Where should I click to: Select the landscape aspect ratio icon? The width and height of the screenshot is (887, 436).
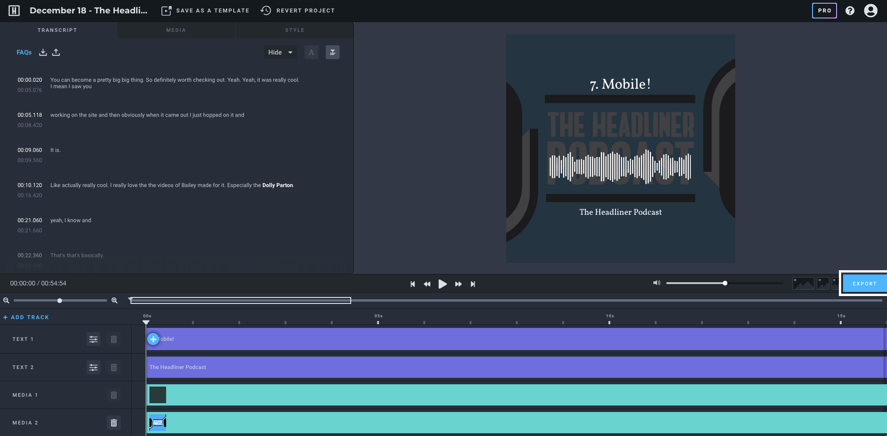point(803,283)
